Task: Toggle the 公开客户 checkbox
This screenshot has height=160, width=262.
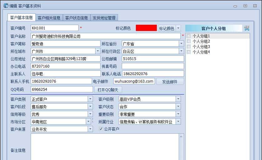Action: pos(101,129)
